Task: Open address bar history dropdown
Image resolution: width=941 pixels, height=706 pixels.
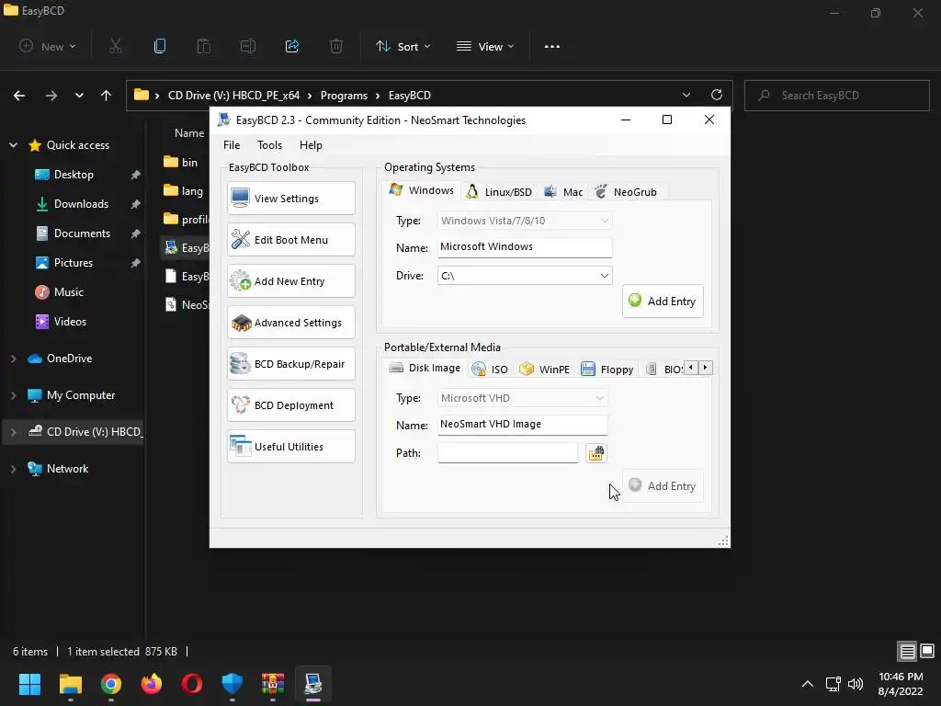Action: [686, 95]
